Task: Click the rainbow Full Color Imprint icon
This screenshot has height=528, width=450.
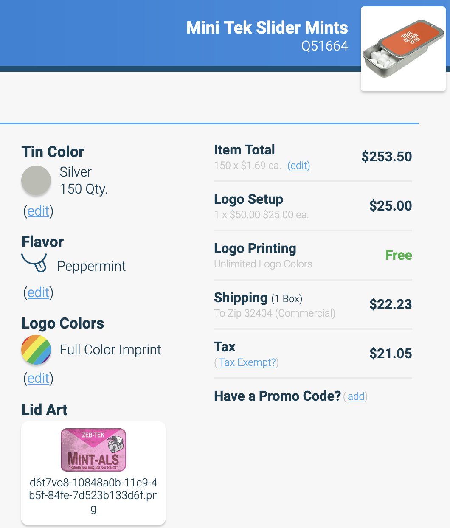Action: (36, 350)
